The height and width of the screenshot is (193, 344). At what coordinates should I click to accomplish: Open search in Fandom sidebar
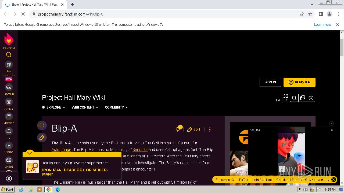pos(9,55)
